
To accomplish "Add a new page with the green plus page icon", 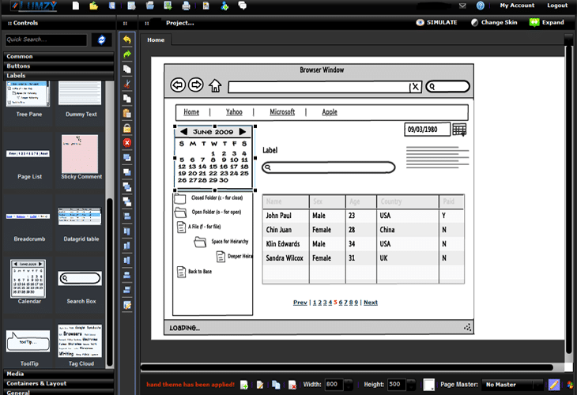I will [243, 385].
